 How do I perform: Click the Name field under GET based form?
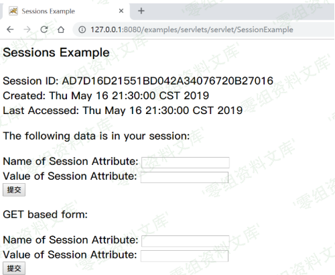click(x=186, y=241)
